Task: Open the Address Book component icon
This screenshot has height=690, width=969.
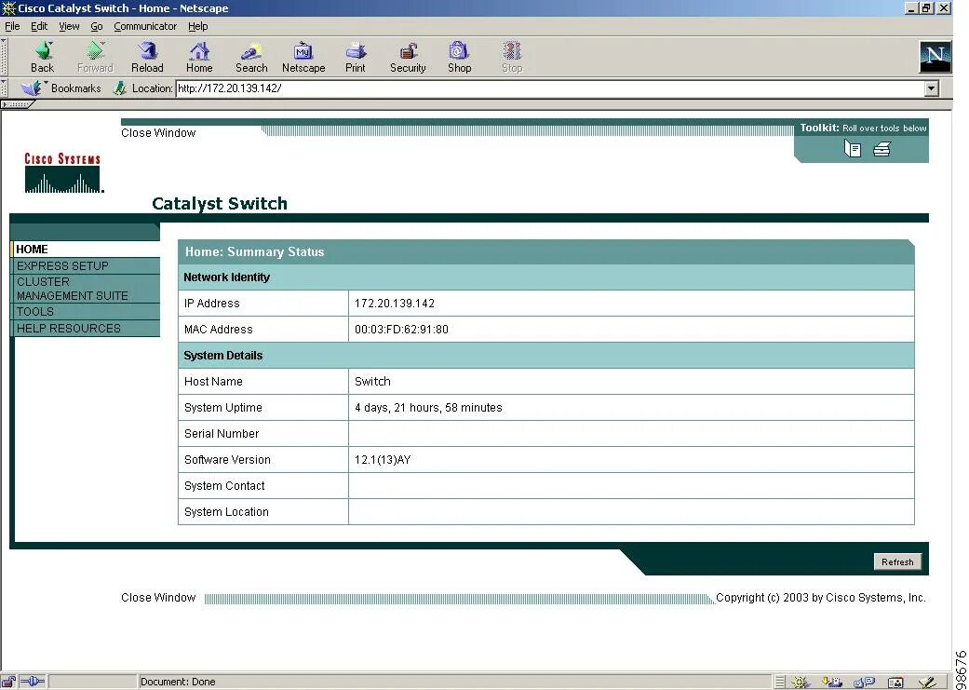Action: click(895, 682)
